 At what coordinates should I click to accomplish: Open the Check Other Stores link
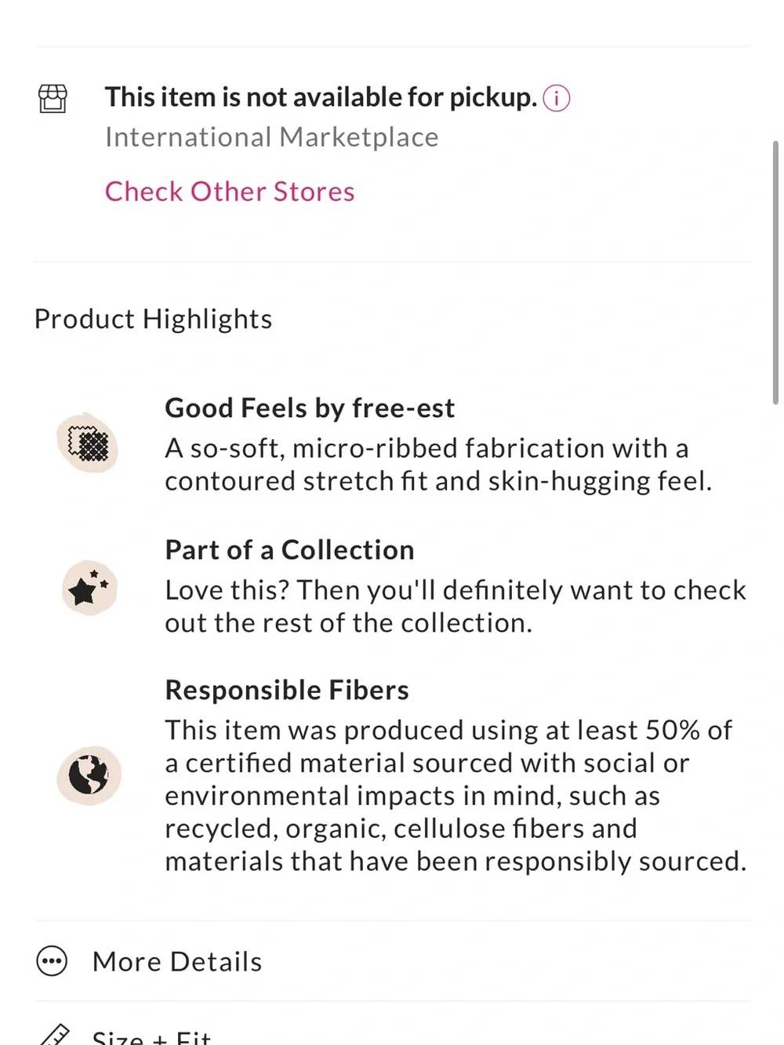pyautogui.click(x=230, y=191)
